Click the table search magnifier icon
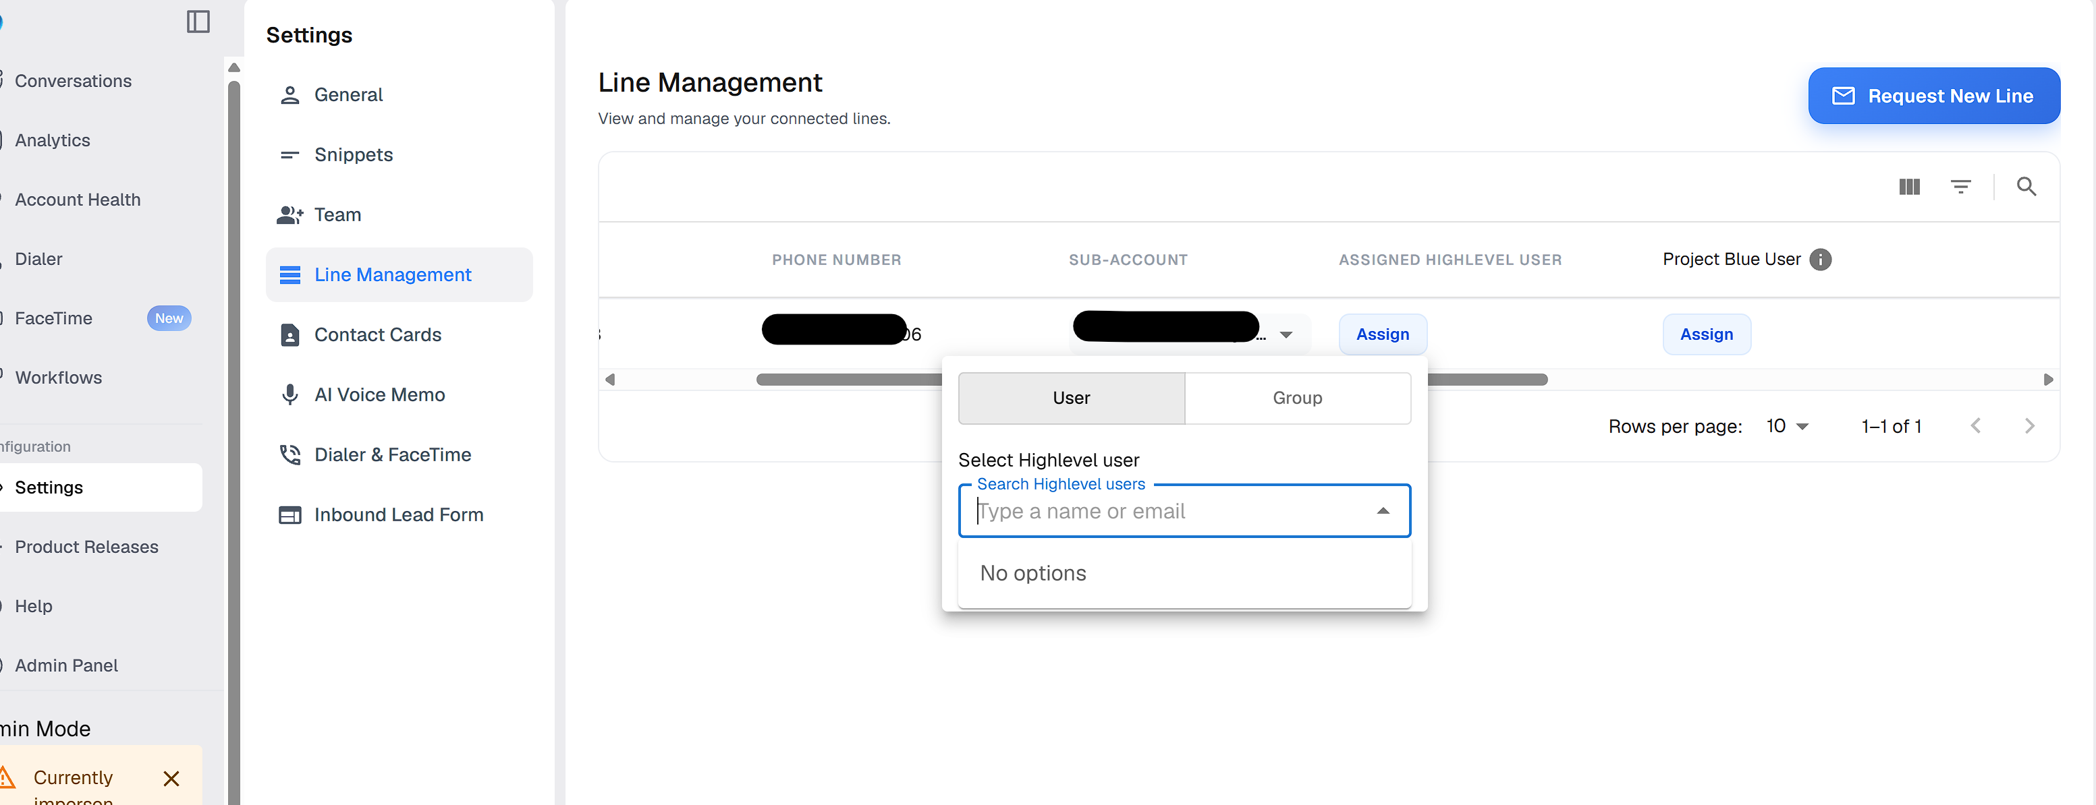2096x805 pixels. (2026, 187)
